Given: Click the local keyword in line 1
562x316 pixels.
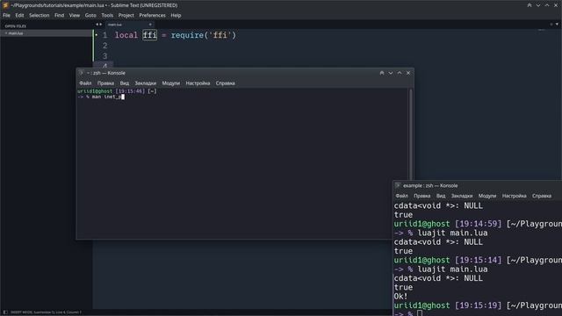Looking at the screenshot, I should pos(126,35).
